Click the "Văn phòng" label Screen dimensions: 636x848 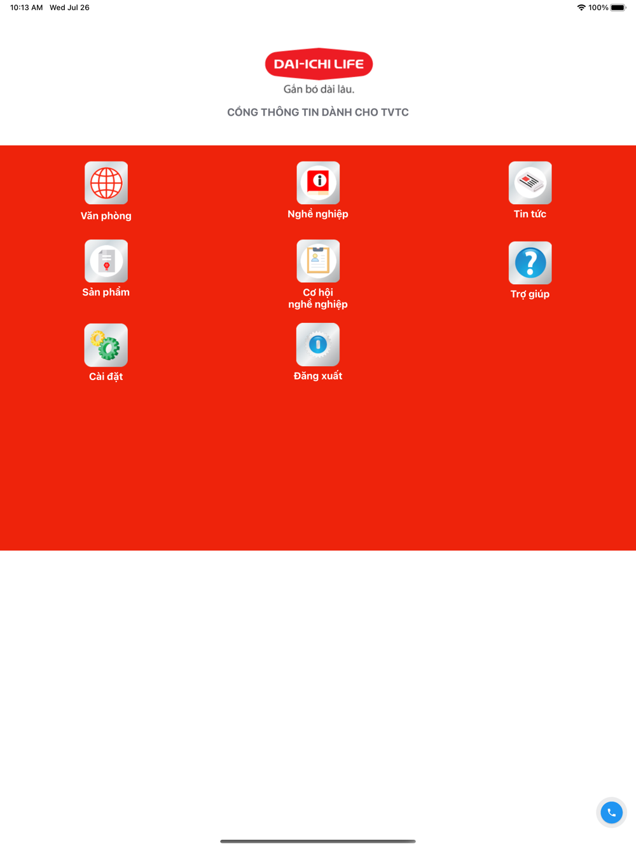[106, 216]
